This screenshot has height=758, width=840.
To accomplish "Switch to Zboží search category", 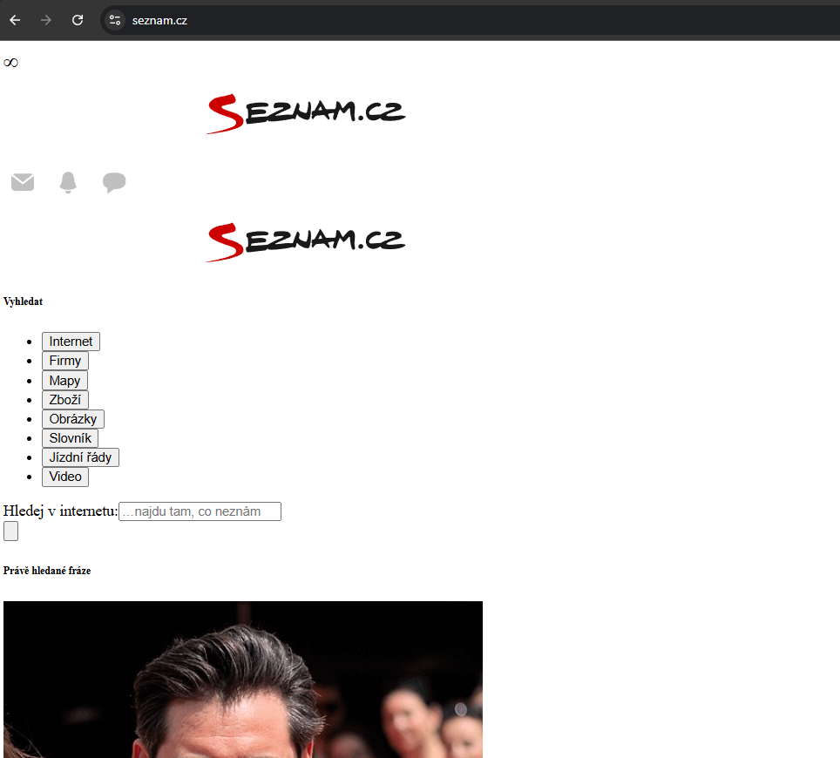I will click(65, 400).
